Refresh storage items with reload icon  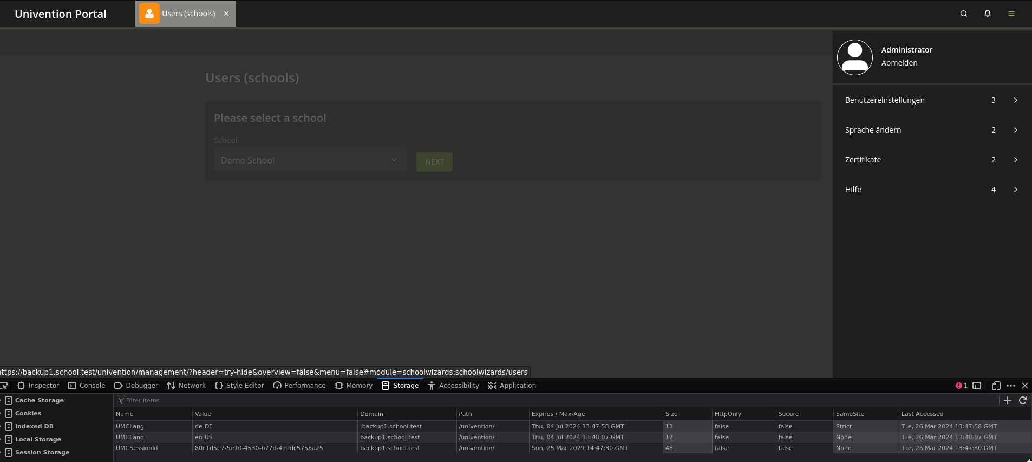1023,400
